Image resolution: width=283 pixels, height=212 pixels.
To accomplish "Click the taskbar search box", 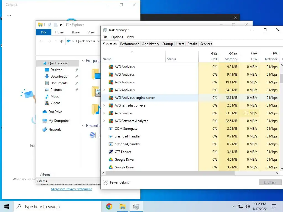I will 57,206.
